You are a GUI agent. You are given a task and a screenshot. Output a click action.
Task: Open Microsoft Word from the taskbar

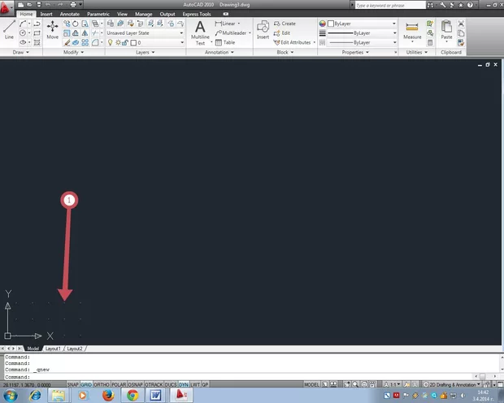pos(155,395)
